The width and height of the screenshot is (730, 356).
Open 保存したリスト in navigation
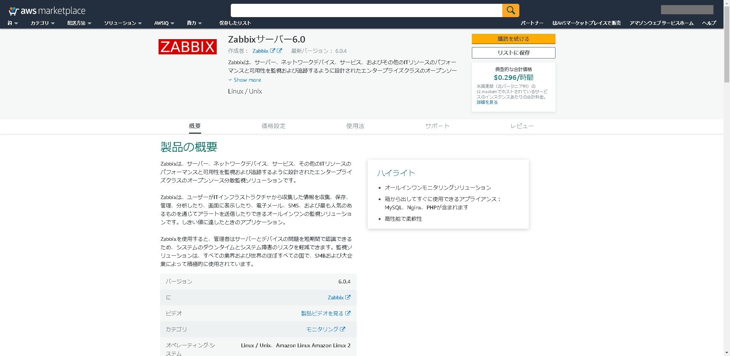(235, 23)
